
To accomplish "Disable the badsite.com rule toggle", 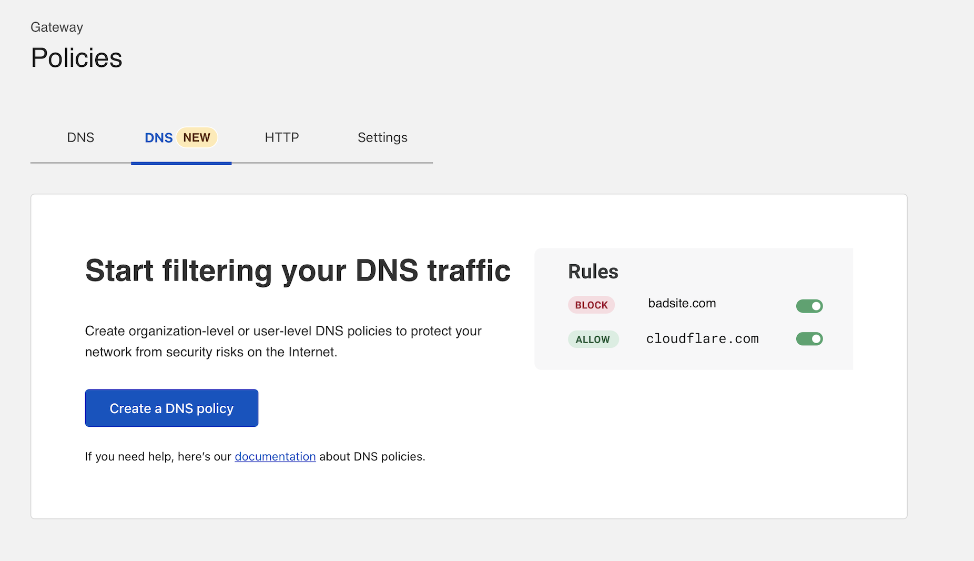I will click(x=809, y=306).
